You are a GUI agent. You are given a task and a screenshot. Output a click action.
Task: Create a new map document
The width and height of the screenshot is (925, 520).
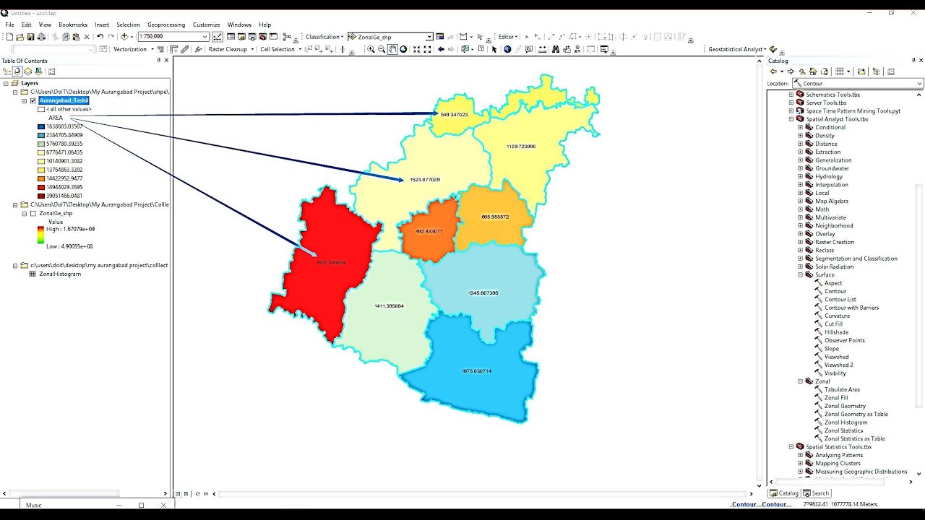point(9,36)
